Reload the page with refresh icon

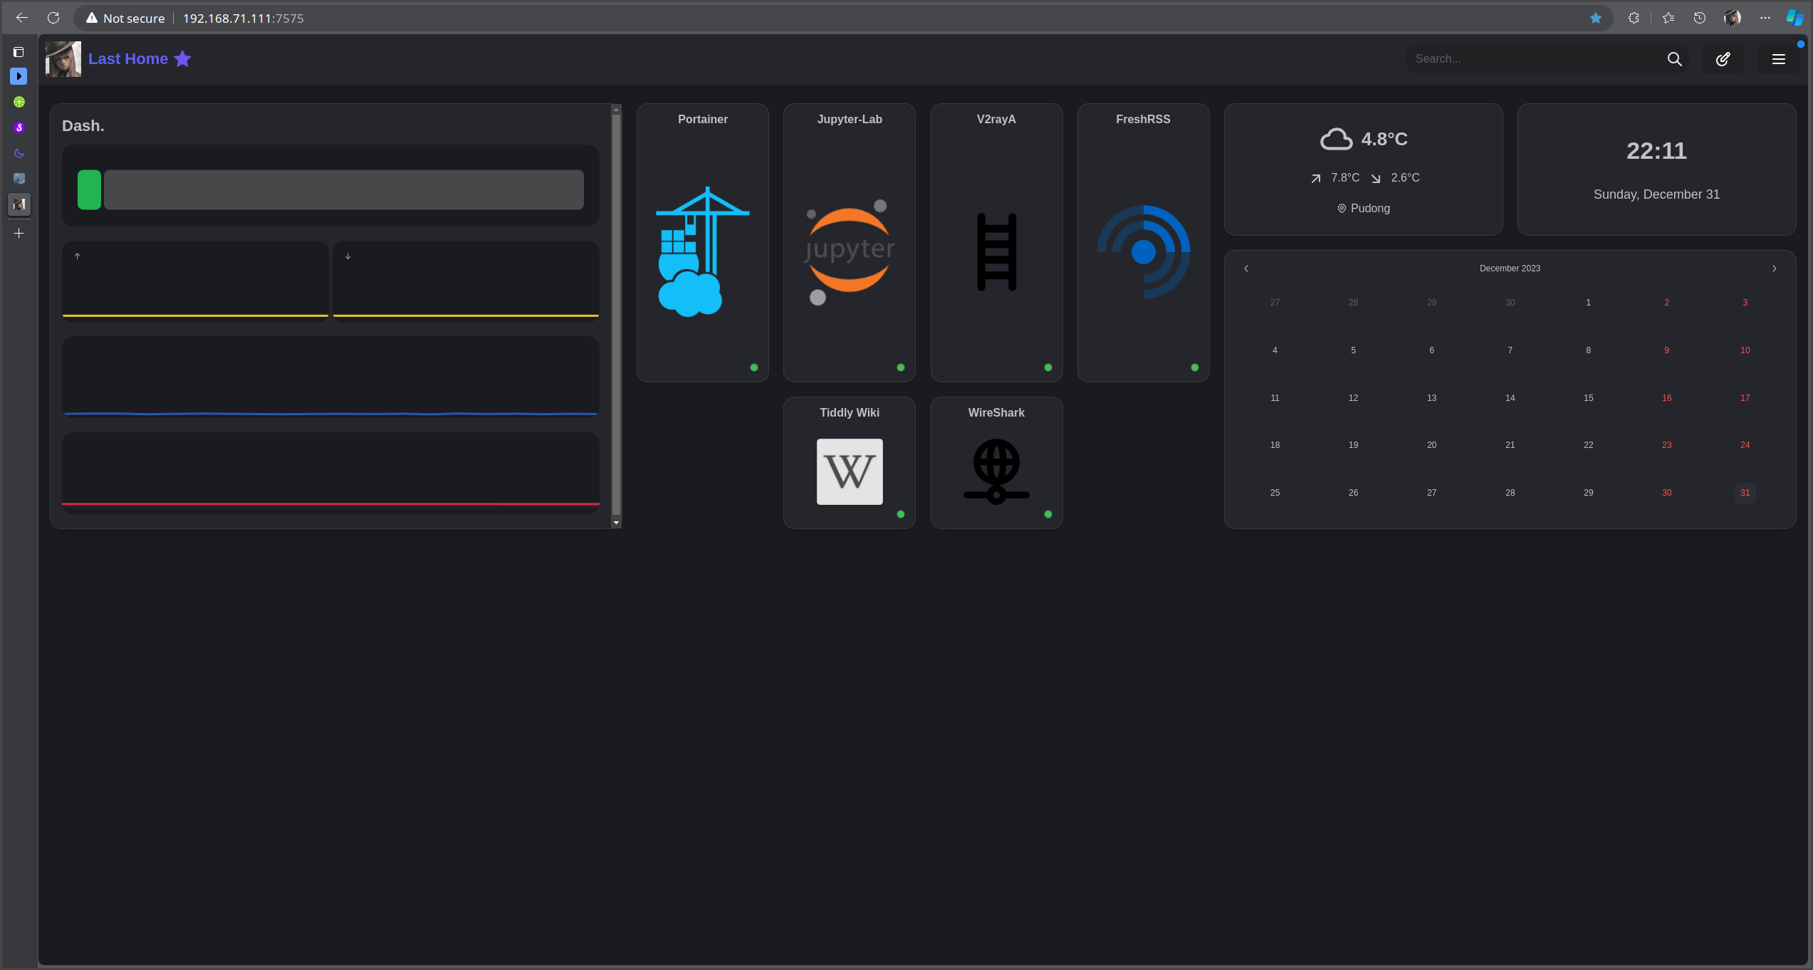(53, 18)
